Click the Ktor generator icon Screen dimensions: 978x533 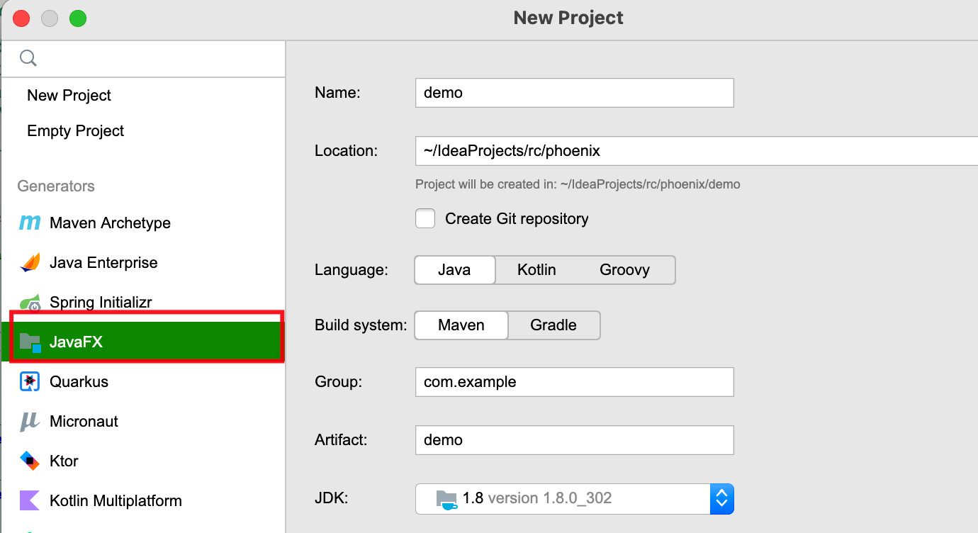tap(30, 461)
